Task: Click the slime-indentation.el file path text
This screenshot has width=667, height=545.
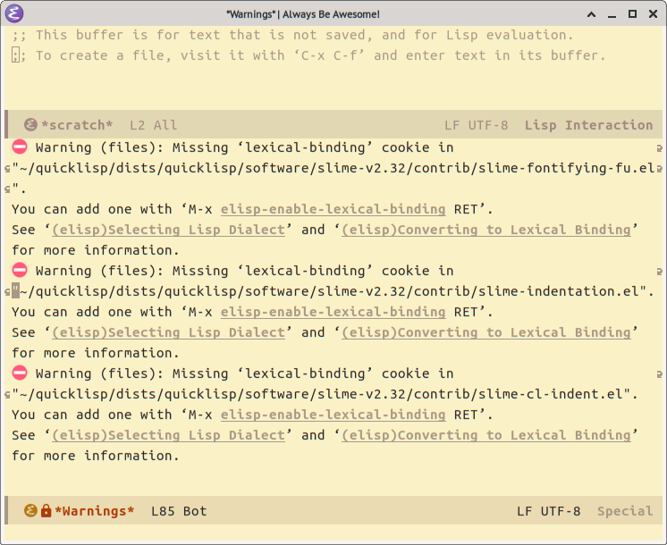Action: pyautogui.click(x=333, y=291)
